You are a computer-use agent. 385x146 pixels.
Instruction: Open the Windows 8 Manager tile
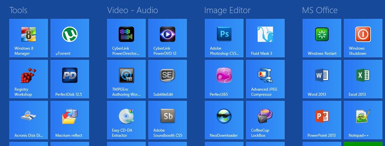pos(29,38)
